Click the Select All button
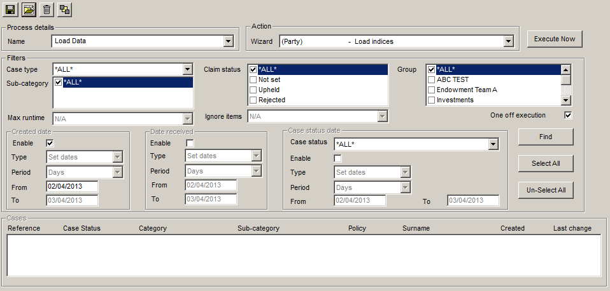The width and height of the screenshot is (610, 291). coord(546,163)
